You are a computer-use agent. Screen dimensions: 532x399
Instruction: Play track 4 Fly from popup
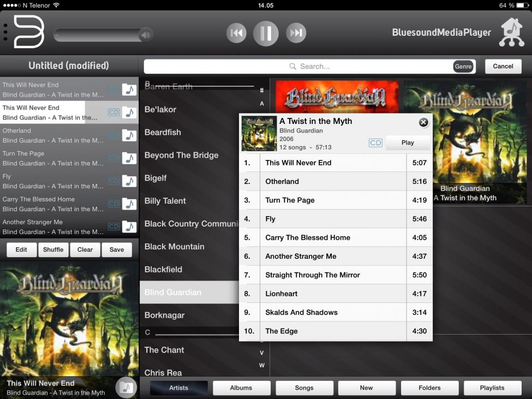pyautogui.click(x=336, y=219)
